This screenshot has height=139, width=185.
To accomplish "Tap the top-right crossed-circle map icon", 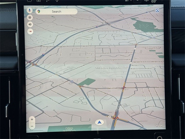I will [157, 10].
